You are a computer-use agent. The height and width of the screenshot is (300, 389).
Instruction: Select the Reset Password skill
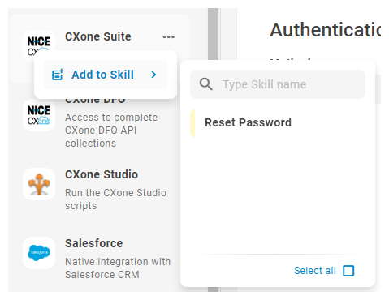pyautogui.click(x=279, y=122)
